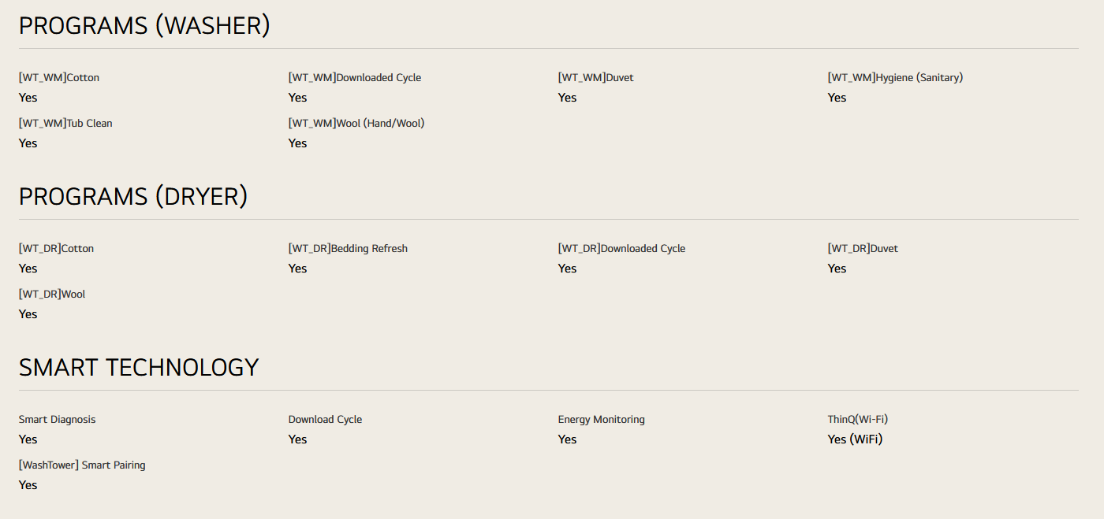Click the PROGRAMS (WASHER) section heading
1104x519 pixels.
click(x=144, y=26)
